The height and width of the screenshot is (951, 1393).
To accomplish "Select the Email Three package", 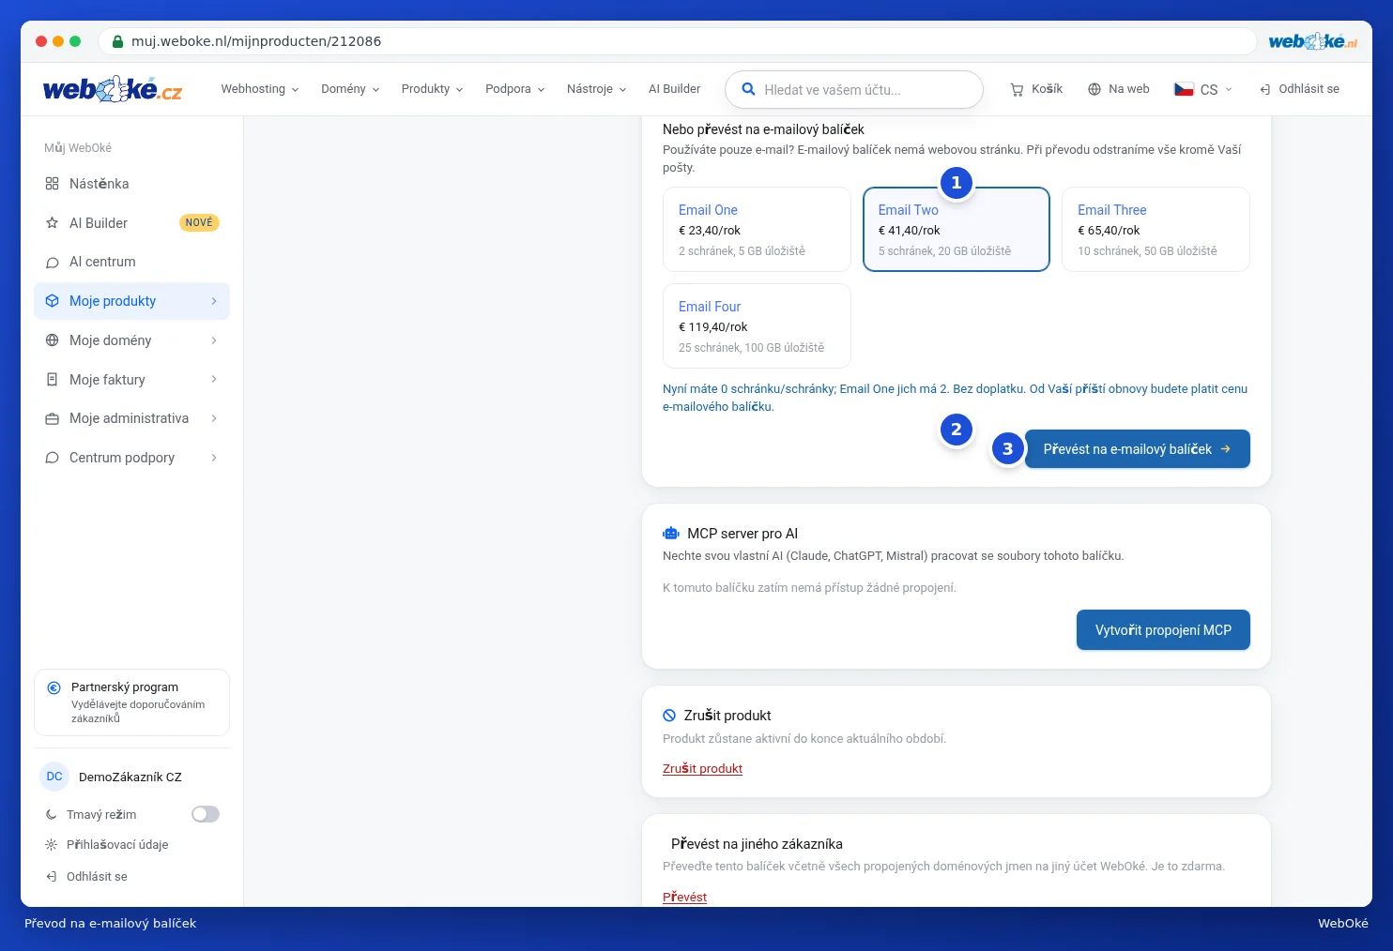I will tap(1156, 230).
